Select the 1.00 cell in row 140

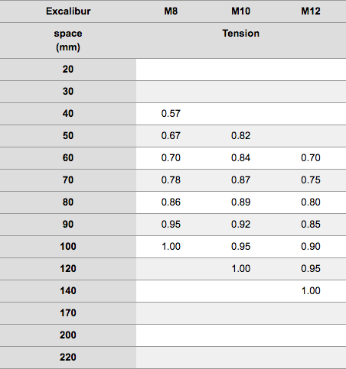pyautogui.click(x=311, y=291)
